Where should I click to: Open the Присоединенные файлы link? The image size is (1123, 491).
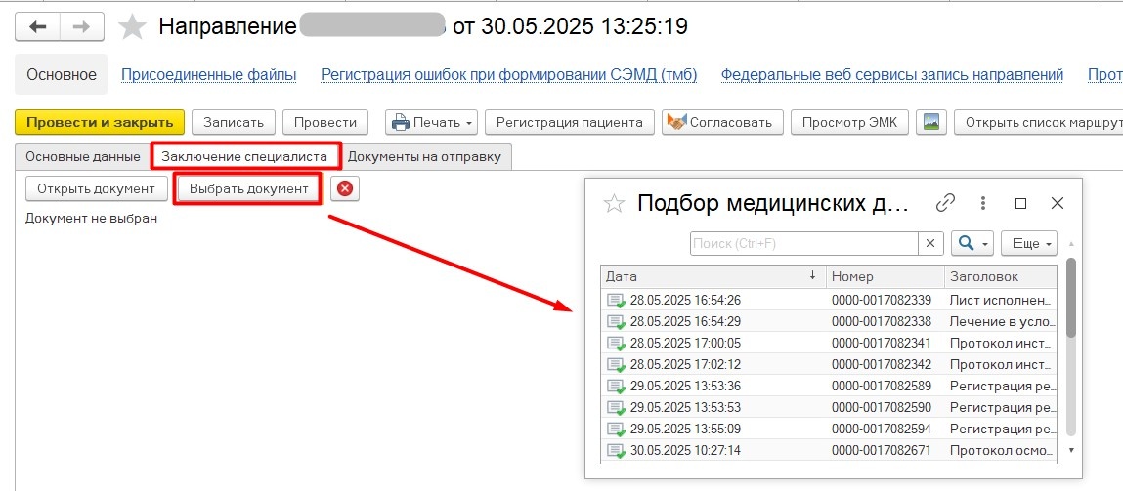[207, 75]
